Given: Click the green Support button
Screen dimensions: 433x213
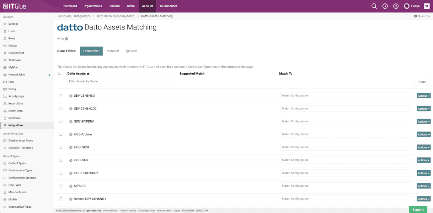Looking at the screenshot, I should (418, 210).
